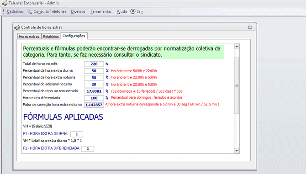Click the text 'VH = (Salário/220)'
Viewport: 306px width, 174px height.
click(37, 126)
